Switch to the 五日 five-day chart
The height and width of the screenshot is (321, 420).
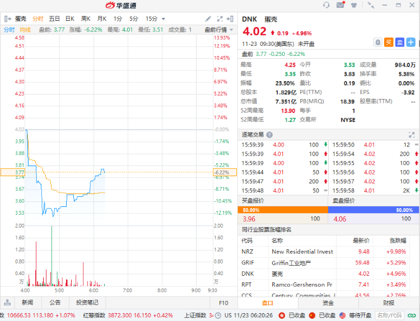pos(54,18)
